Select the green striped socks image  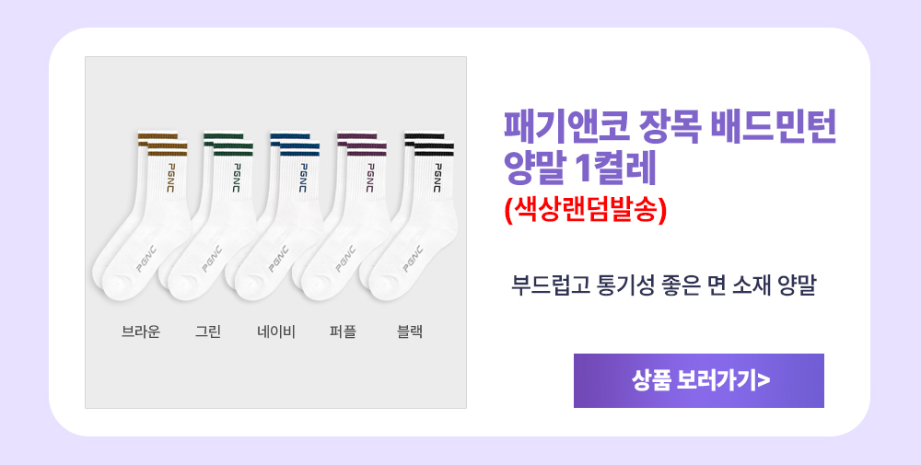[206, 216]
